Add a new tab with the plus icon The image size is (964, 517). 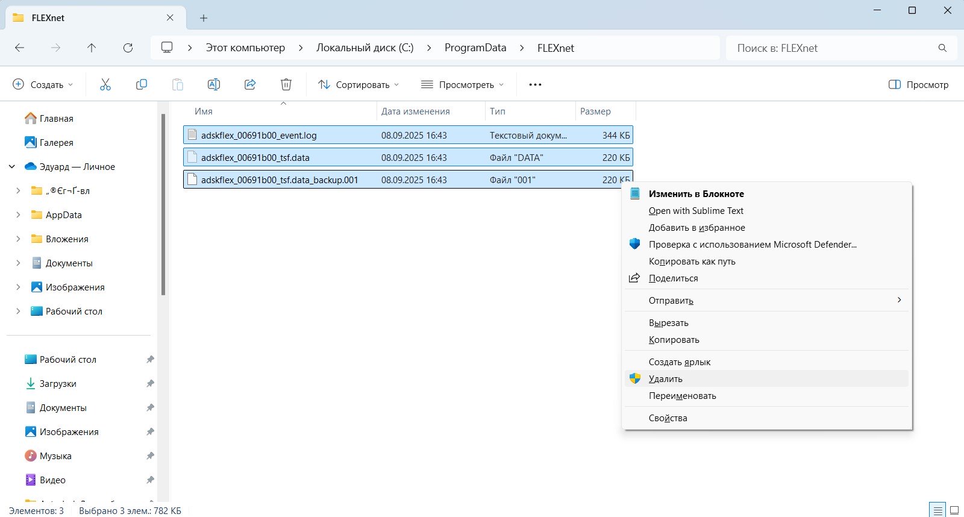pos(204,18)
